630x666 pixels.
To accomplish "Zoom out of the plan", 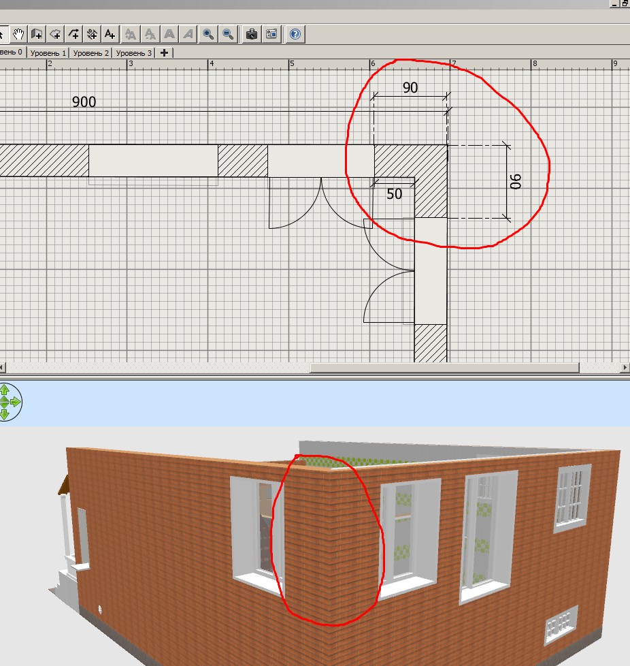I will (228, 34).
